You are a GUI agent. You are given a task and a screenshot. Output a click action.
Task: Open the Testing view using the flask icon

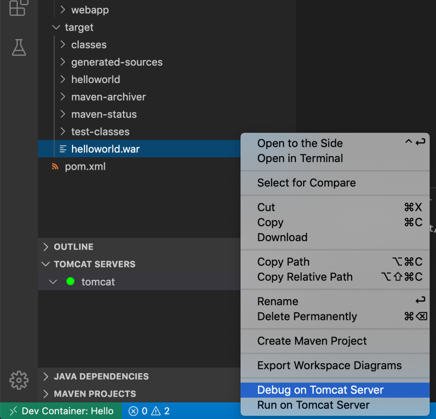[x=18, y=48]
